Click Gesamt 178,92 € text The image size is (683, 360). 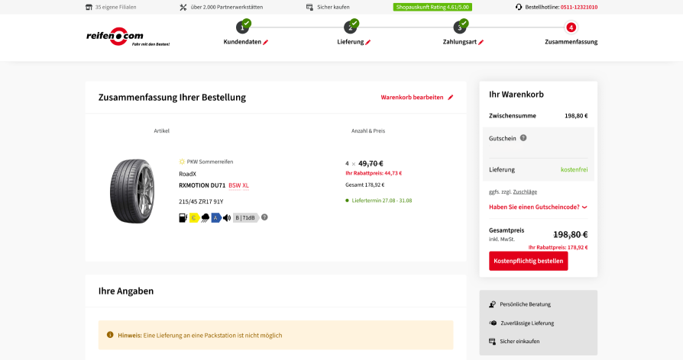(x=365, y=185)
